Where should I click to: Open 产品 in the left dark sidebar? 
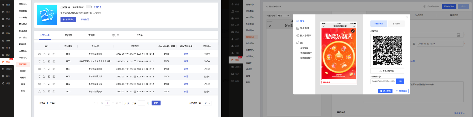(x=6, y=26)
